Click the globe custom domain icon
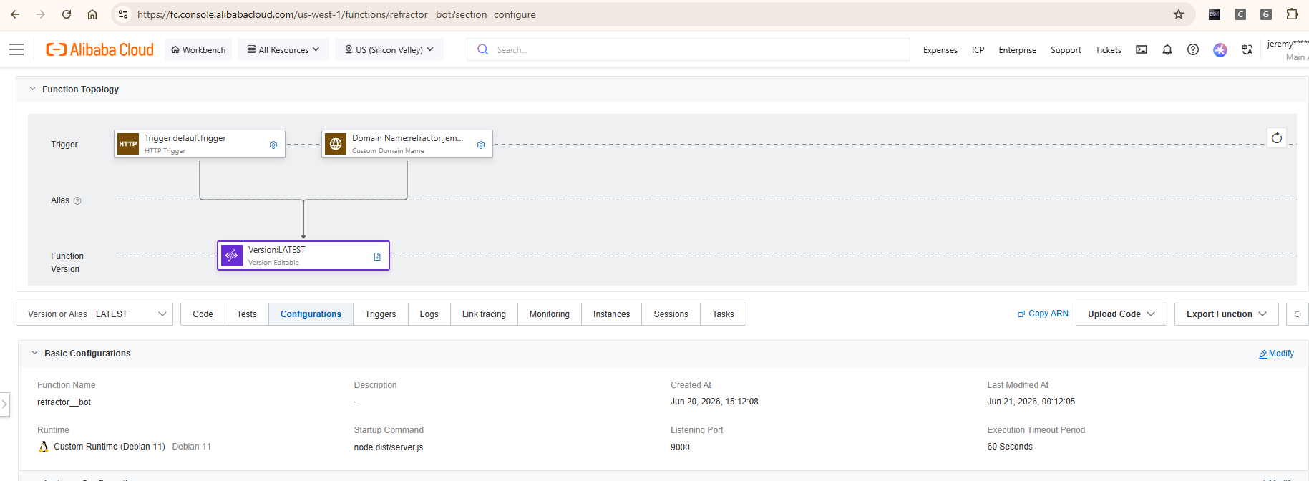This screenshot has height=481, width=1309. 336,144
